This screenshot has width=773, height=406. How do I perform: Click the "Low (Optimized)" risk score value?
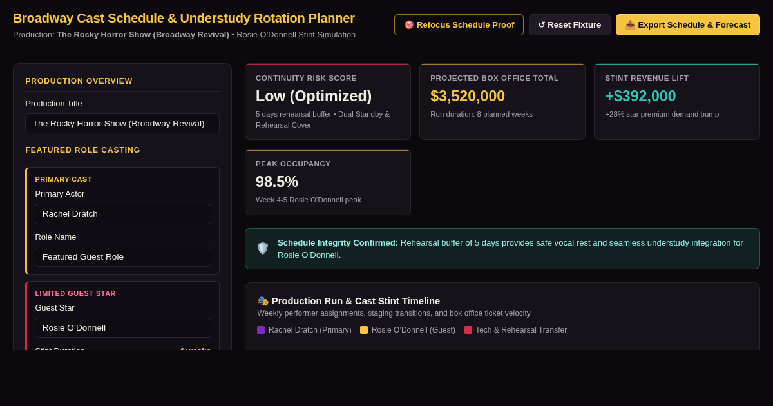pyautogui.click(x=314, y=96)
